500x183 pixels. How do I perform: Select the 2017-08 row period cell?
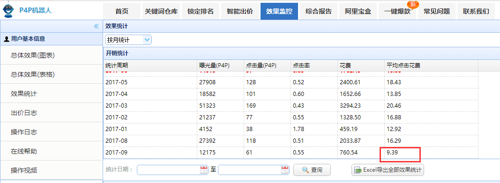tap(150, 141)
